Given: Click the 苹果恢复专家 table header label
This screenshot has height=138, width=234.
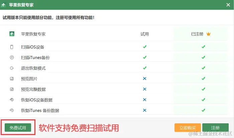Looking at the screenshot, I should (x=33, y=34).
